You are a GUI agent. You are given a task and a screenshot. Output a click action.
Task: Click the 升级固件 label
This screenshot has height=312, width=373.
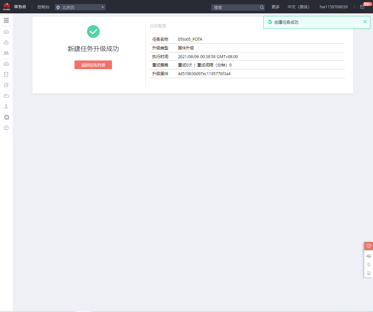160,74
